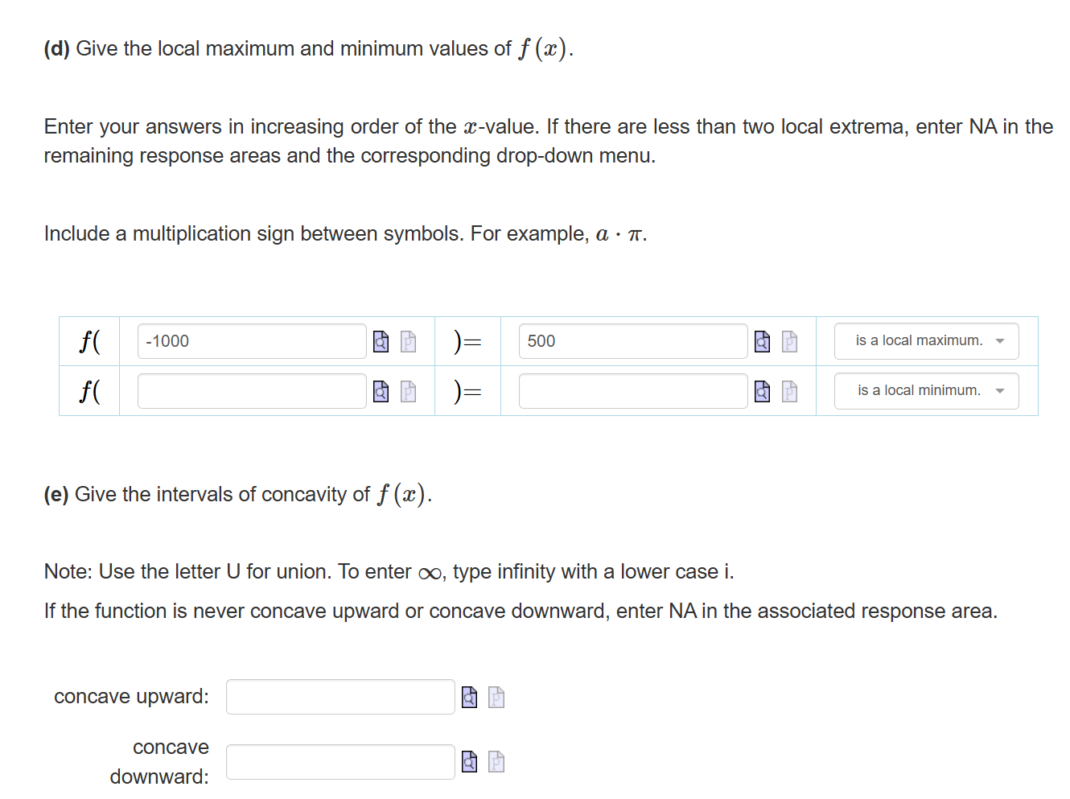Open the preview icon on the local minimum x-value field
Viewport: 1070px width, 799px height.
(x=380, y=391)
